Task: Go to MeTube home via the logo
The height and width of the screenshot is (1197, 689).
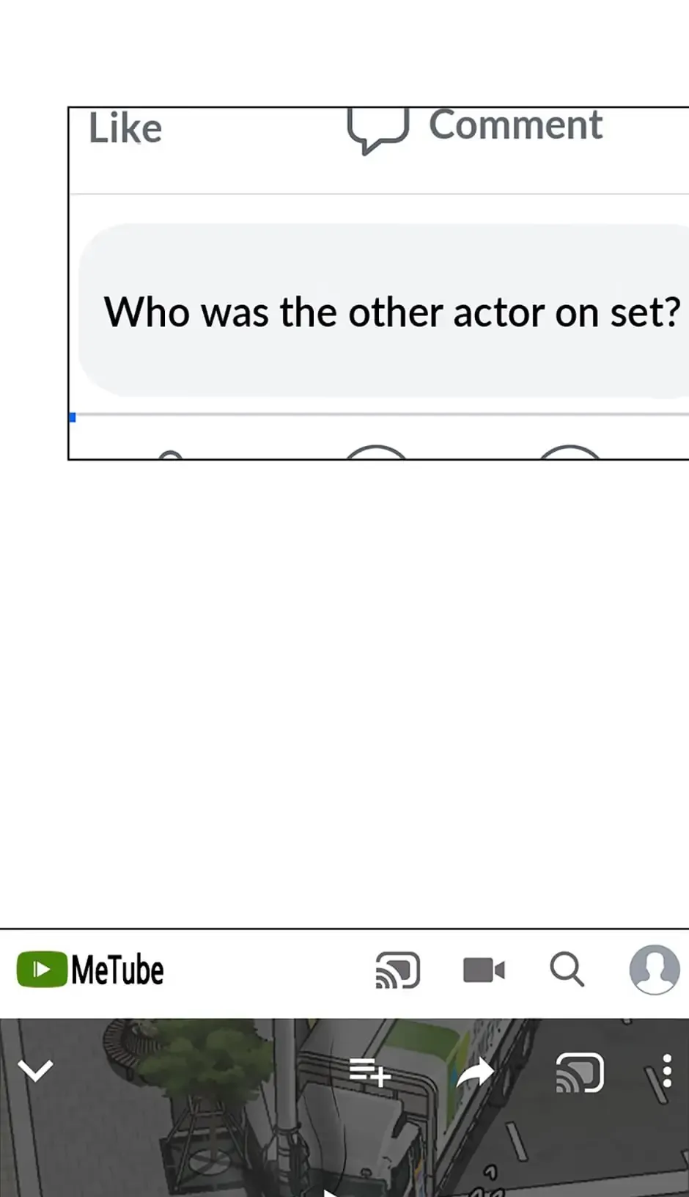Action: coord(90,970)
